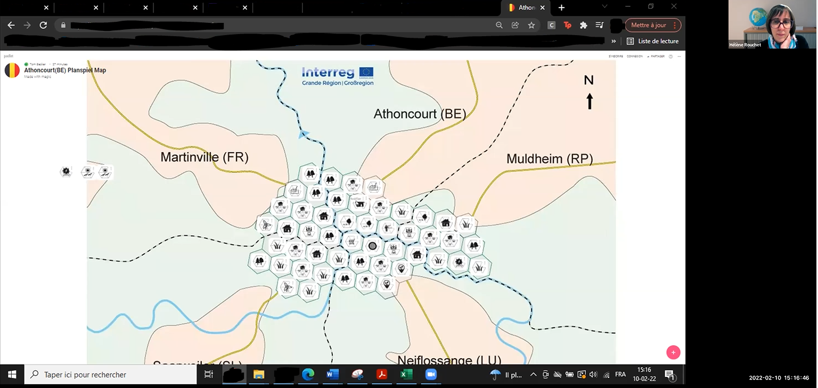
Task: Click the Windows search box
Action: [112, 375]
